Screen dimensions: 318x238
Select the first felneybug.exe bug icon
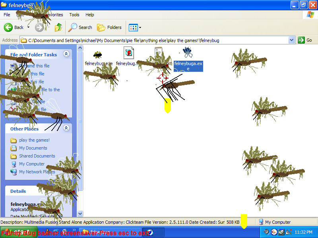pyautogui.click(x=97, y=54)
